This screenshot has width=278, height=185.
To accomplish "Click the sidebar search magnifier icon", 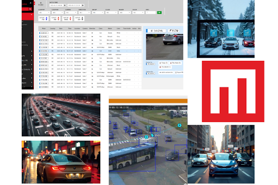I will tap(30, 9).
